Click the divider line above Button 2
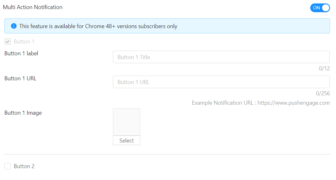This screenshot has height=180, width=336. [x=167, y=154]
